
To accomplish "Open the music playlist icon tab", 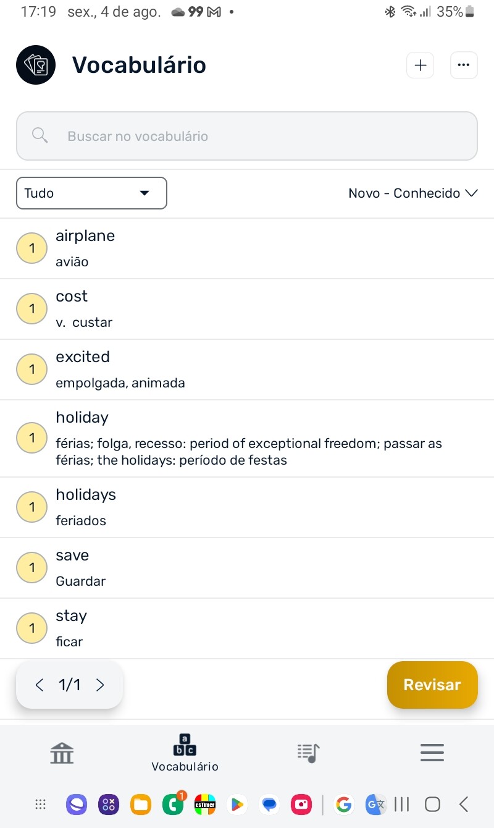I will click(x=308, y=753).
